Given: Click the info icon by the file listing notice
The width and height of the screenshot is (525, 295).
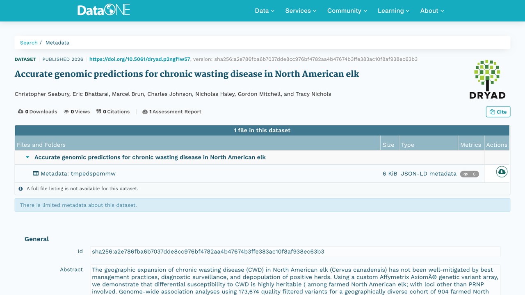Looking at the screenshot, I should pyautogui.click(x=21, y=189).
